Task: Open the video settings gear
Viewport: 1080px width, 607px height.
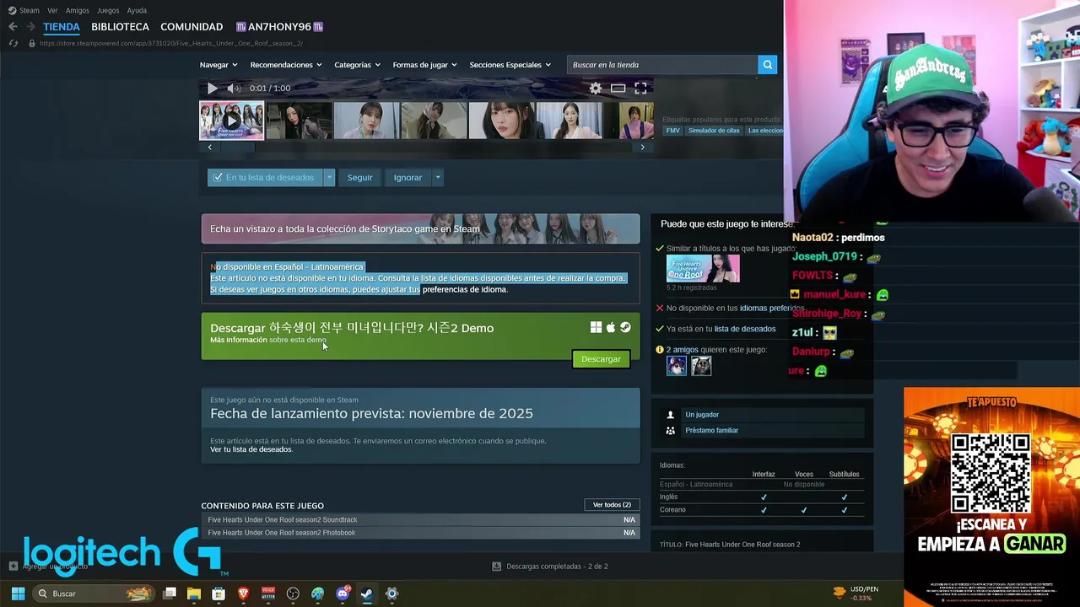Action: (596, 89)
